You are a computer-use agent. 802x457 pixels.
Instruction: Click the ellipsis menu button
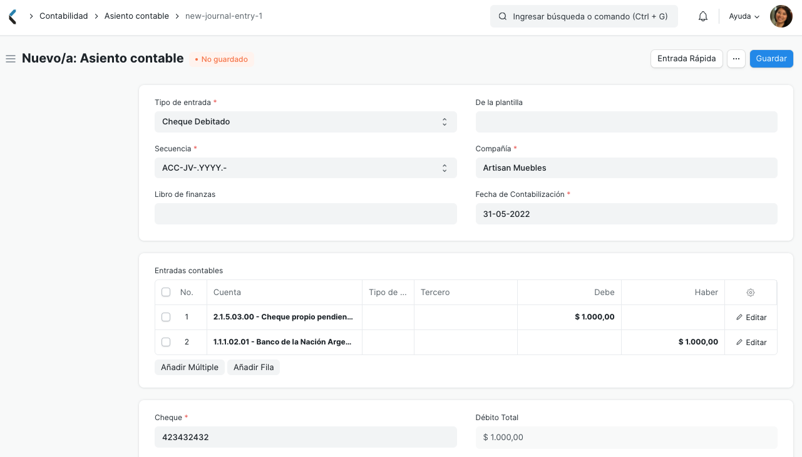736,58
